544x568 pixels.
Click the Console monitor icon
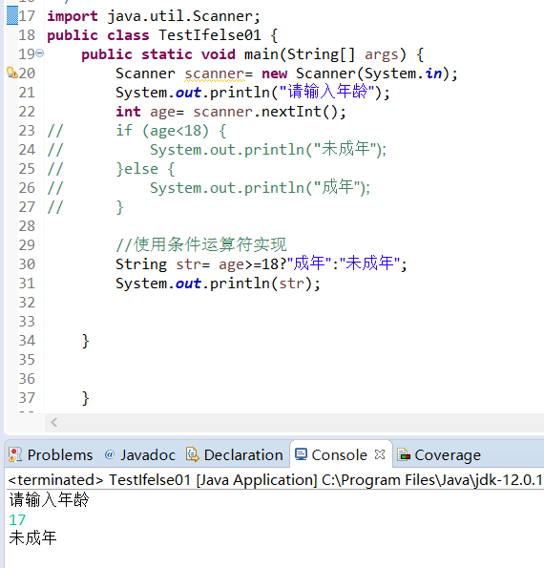301,454
